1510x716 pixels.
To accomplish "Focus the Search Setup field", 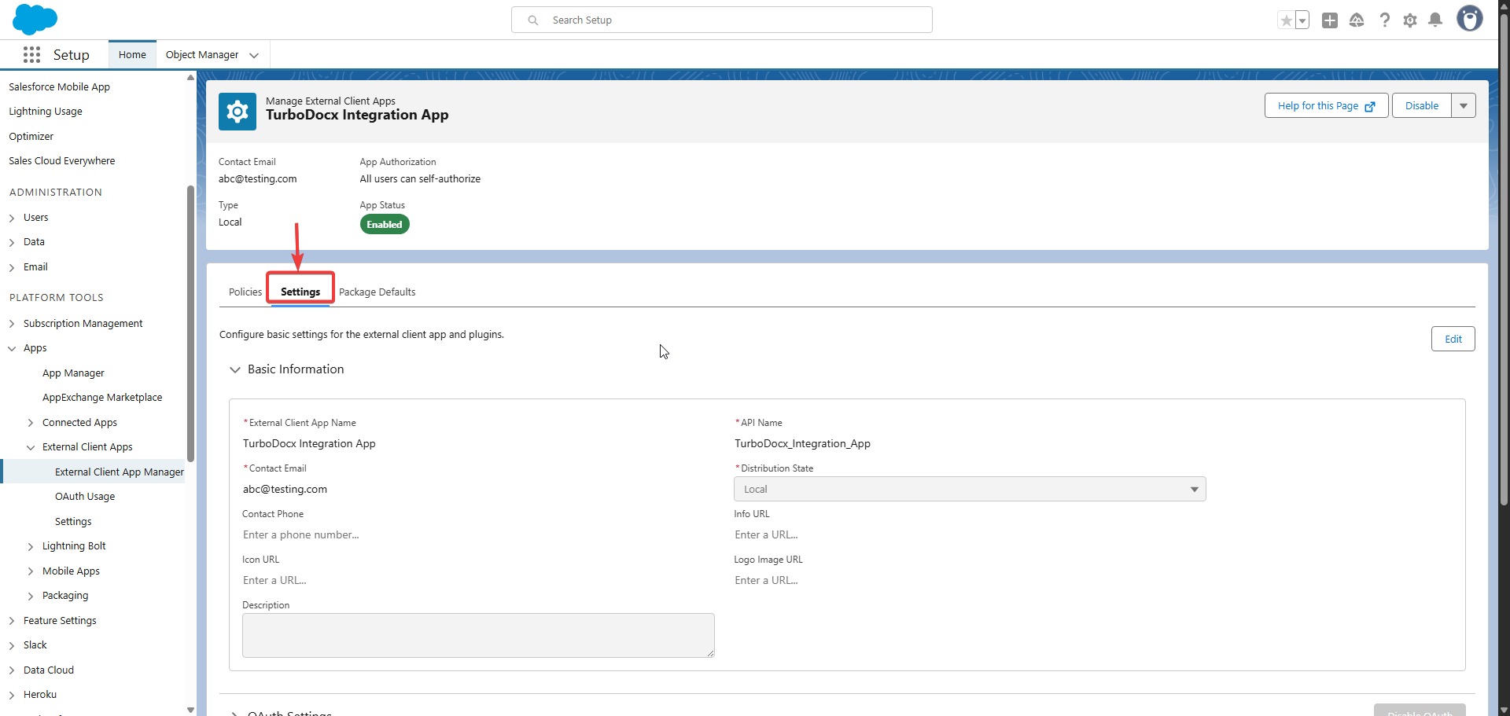I will 722,20.
